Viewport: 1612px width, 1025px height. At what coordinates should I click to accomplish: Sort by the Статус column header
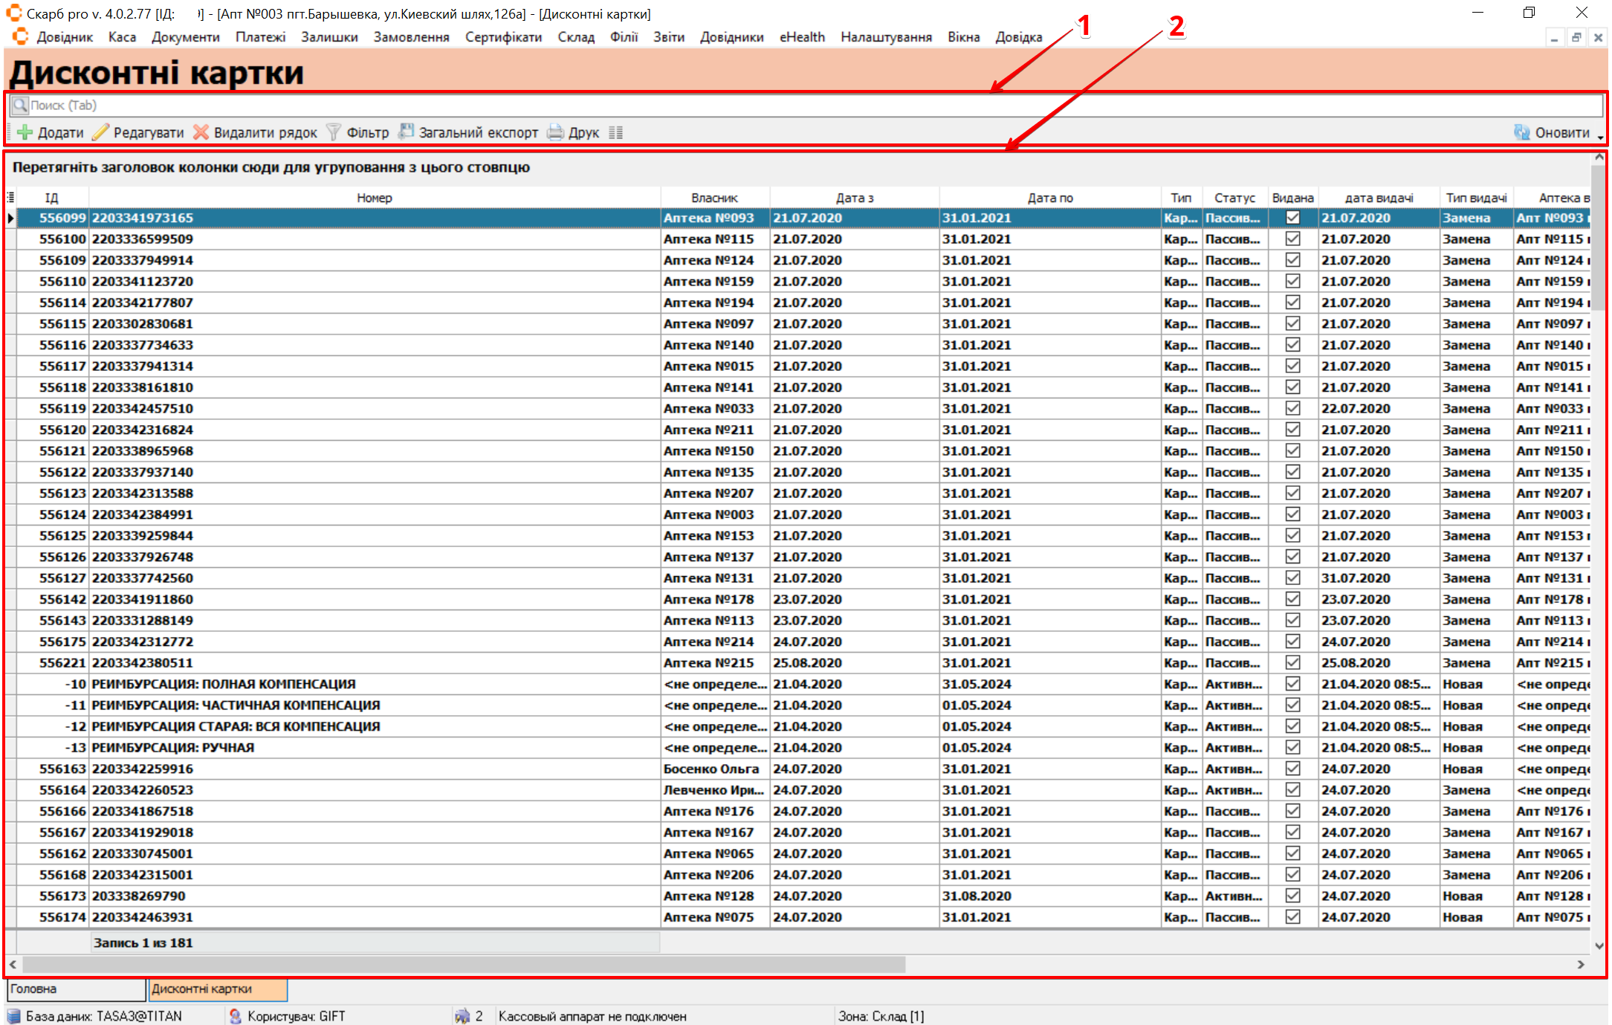click(1234, 198)
